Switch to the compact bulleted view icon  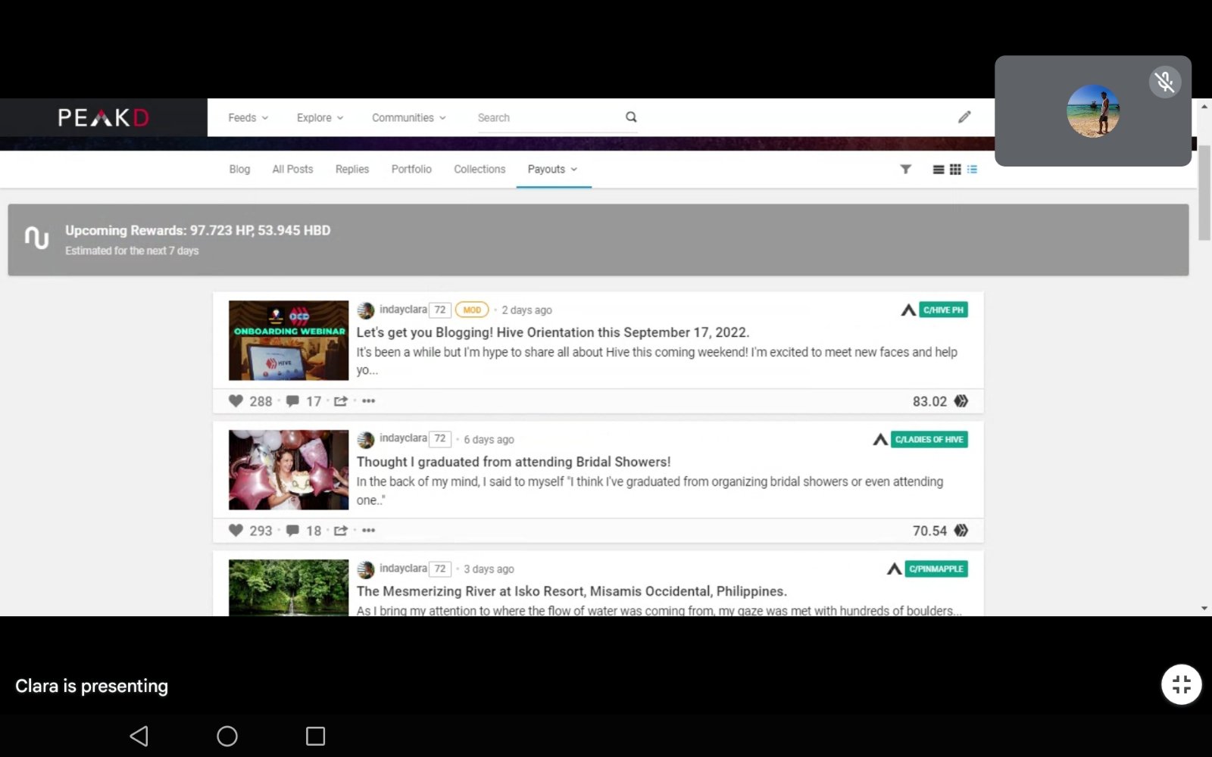[x=972, y=170]
